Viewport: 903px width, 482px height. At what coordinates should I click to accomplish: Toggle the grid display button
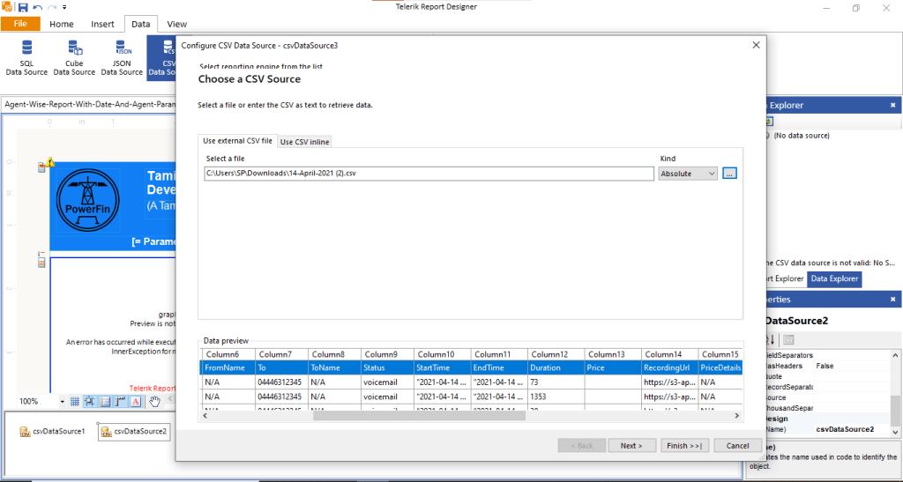[76, 402]
